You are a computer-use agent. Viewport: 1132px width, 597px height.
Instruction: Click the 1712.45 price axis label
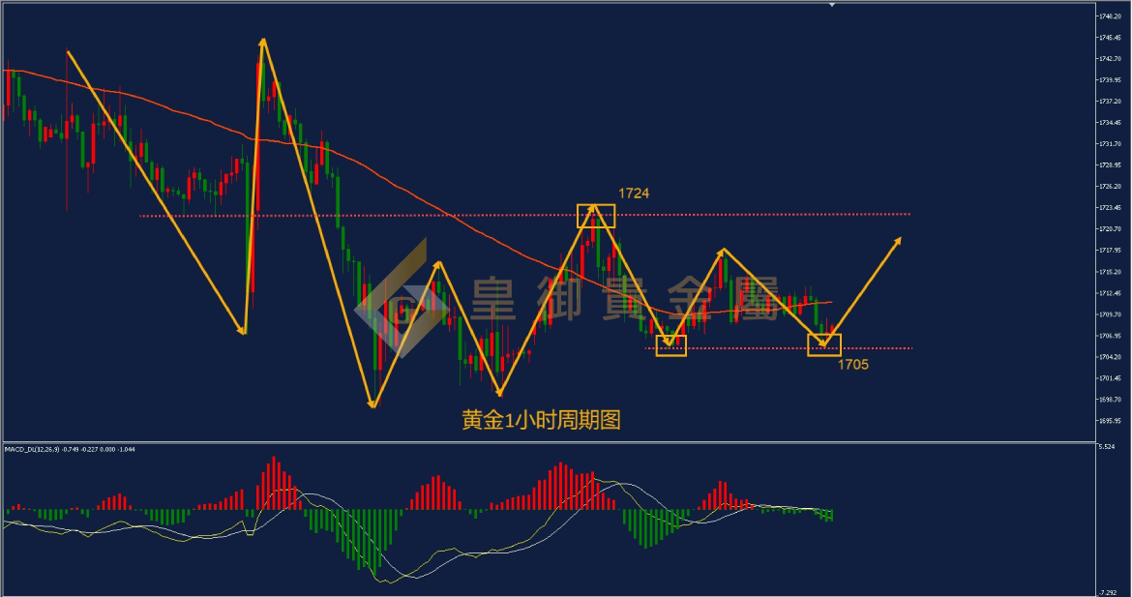[1109, 293]
